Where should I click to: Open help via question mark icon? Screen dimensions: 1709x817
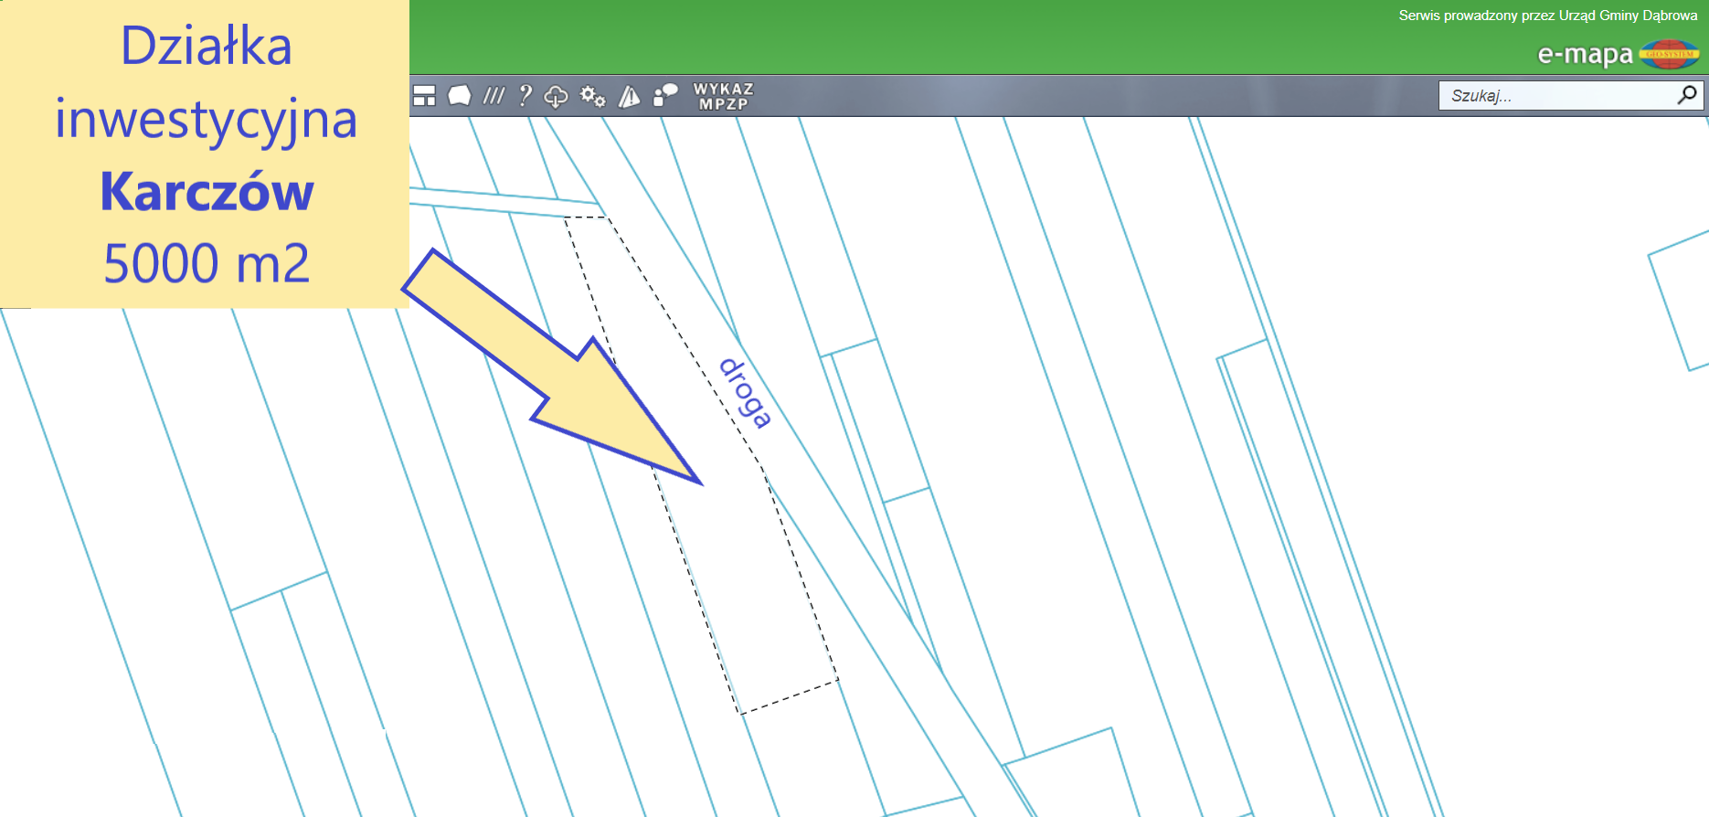525,96
